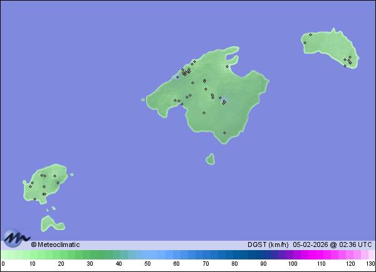This screenshot has height=272, width=376.
Task: Click the Meteoclimatic wave logo icon
Action: click(16, 238)
